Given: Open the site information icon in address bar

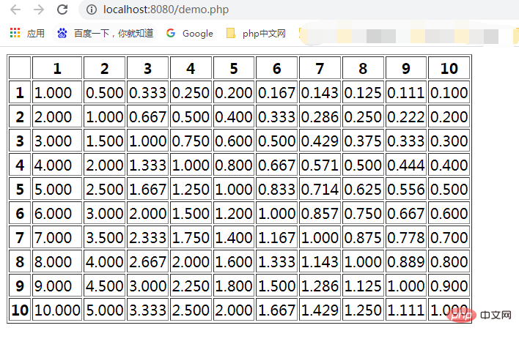Looking at the screenshot, I should (x=91, y=10).
